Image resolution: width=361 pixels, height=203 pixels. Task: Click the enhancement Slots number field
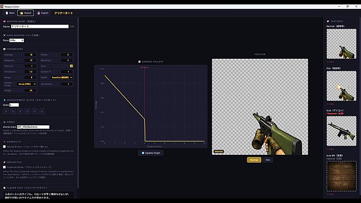(14, 105)
